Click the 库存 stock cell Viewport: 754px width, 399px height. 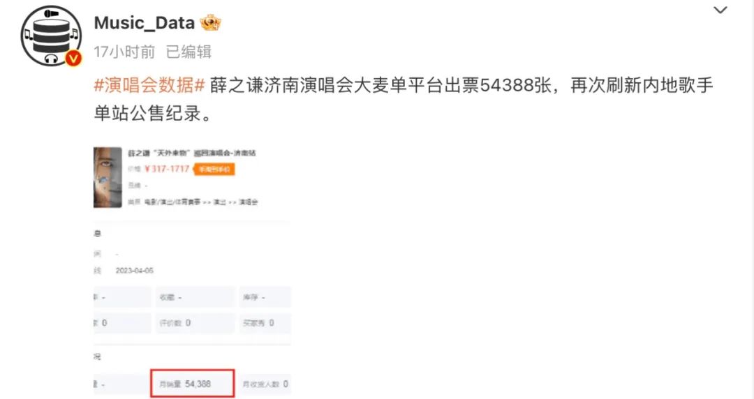pos(265,298)
